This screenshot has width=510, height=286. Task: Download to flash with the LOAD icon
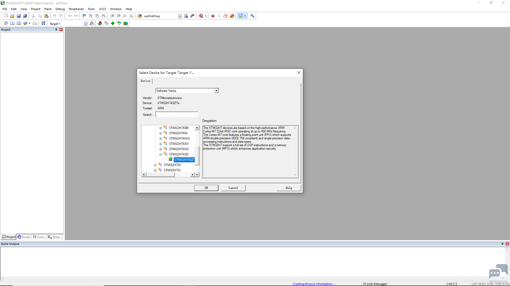pos(43,24)
